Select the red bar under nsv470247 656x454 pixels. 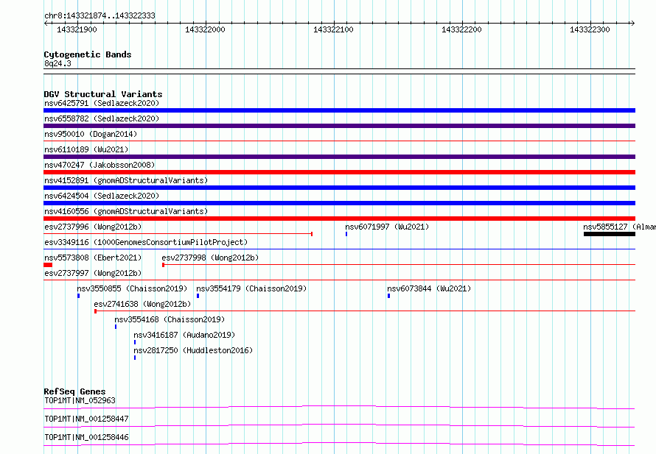pyautogui.click(x=339, y=172)
